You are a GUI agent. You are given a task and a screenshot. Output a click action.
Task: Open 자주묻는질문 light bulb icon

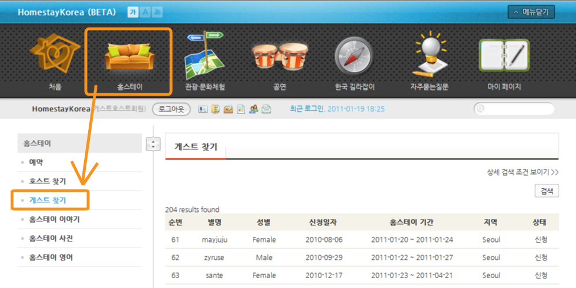pyautogui.click(x=430, y=55)
